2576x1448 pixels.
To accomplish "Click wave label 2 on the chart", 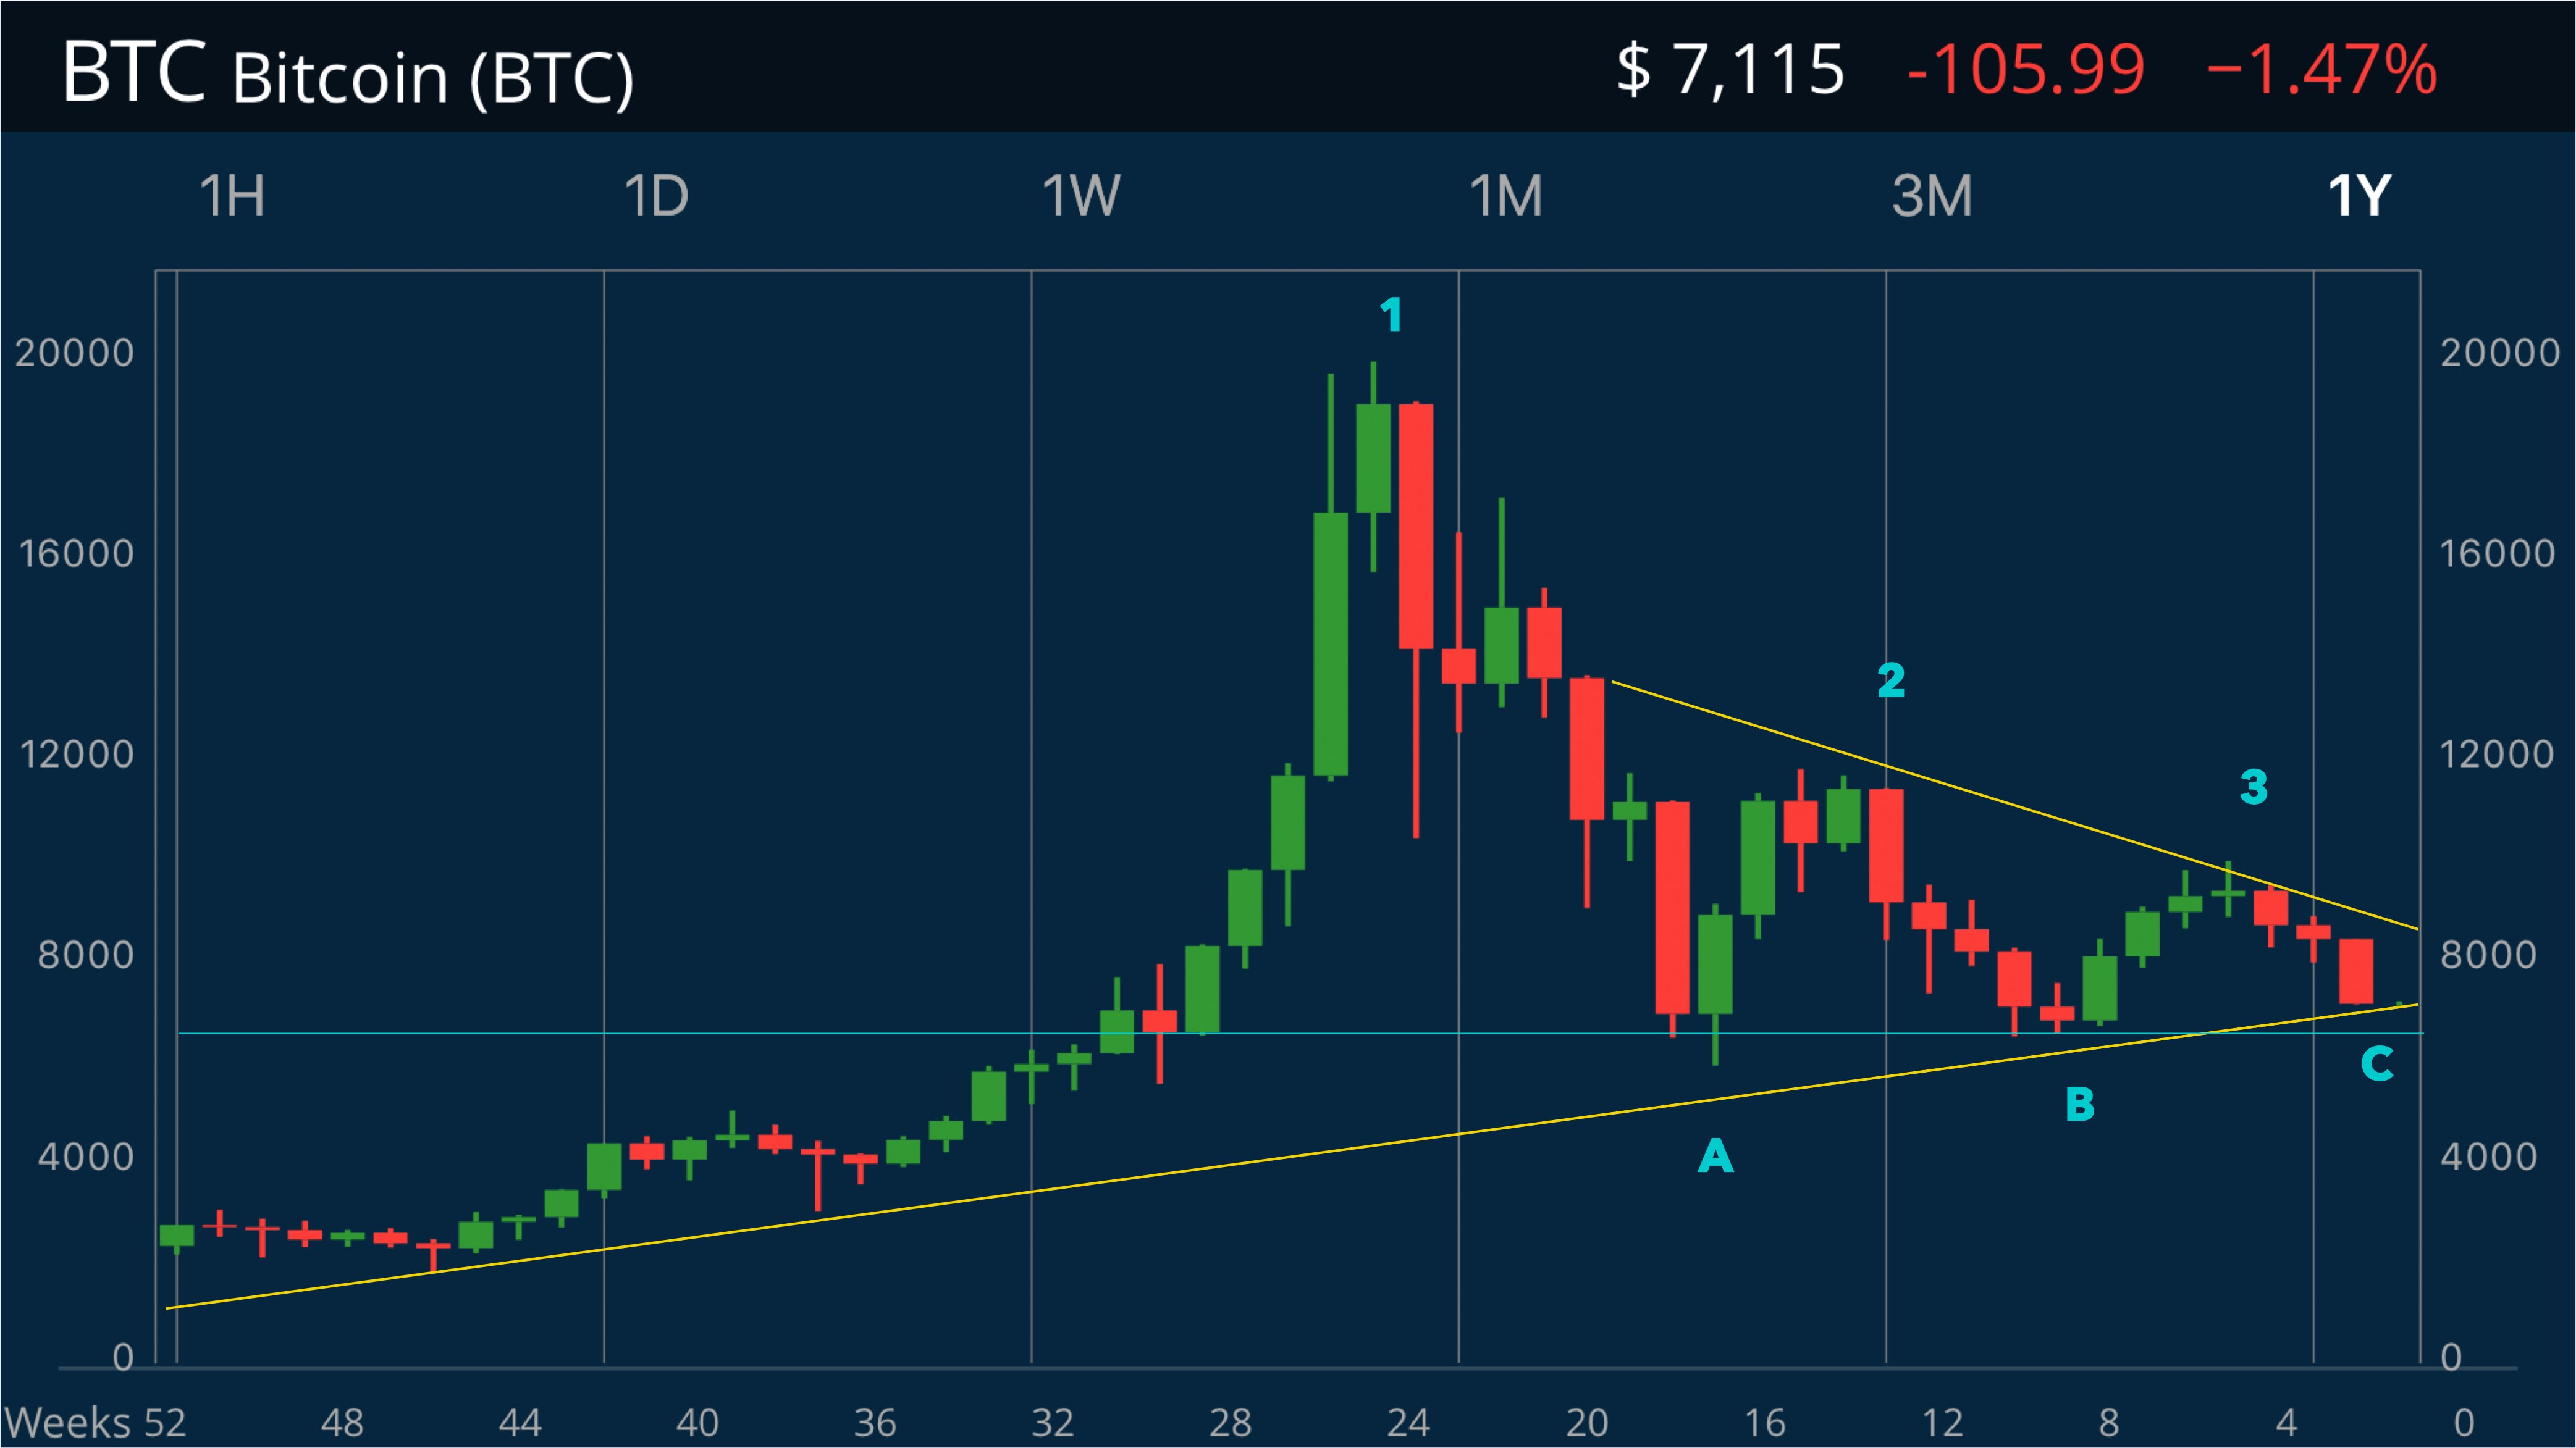I will tap(1891, 680).
